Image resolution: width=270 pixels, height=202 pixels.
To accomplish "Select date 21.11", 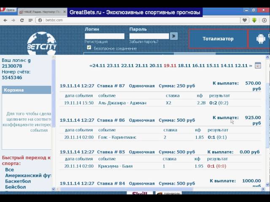I will point(141,66).
